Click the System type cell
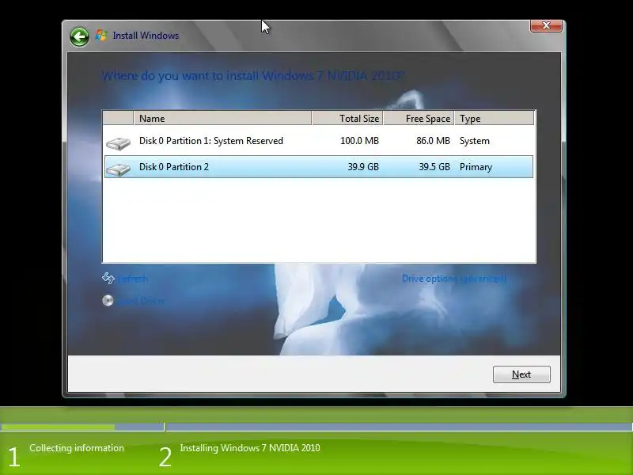633x475 pixels. point(474,141)
